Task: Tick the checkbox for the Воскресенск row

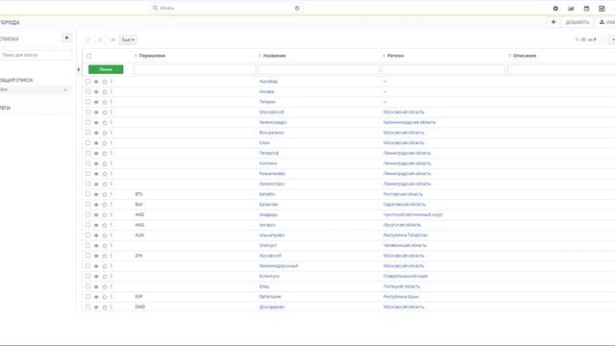Action: click(x=87, y=133)
